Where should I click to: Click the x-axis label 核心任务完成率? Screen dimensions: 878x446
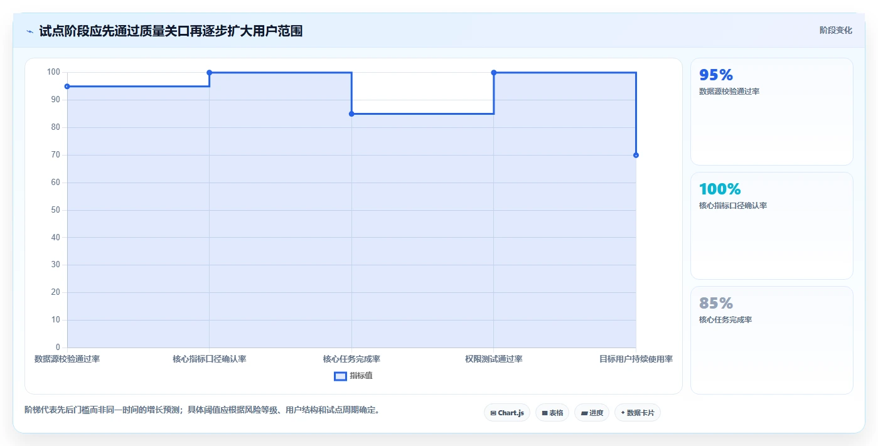[351, 359]
